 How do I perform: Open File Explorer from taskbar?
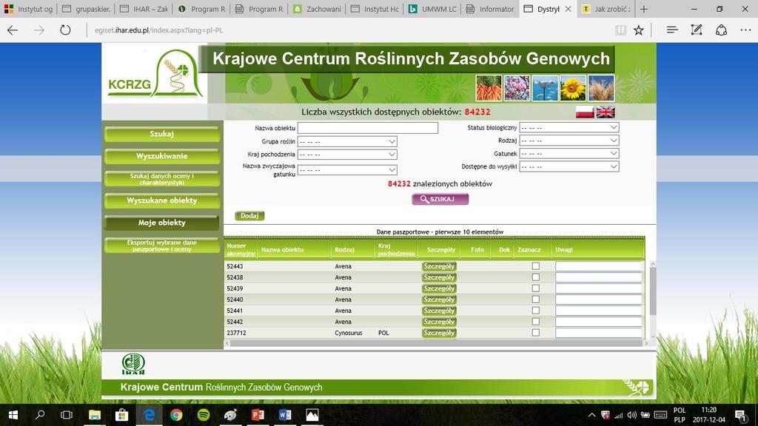(x=94, y=415)
